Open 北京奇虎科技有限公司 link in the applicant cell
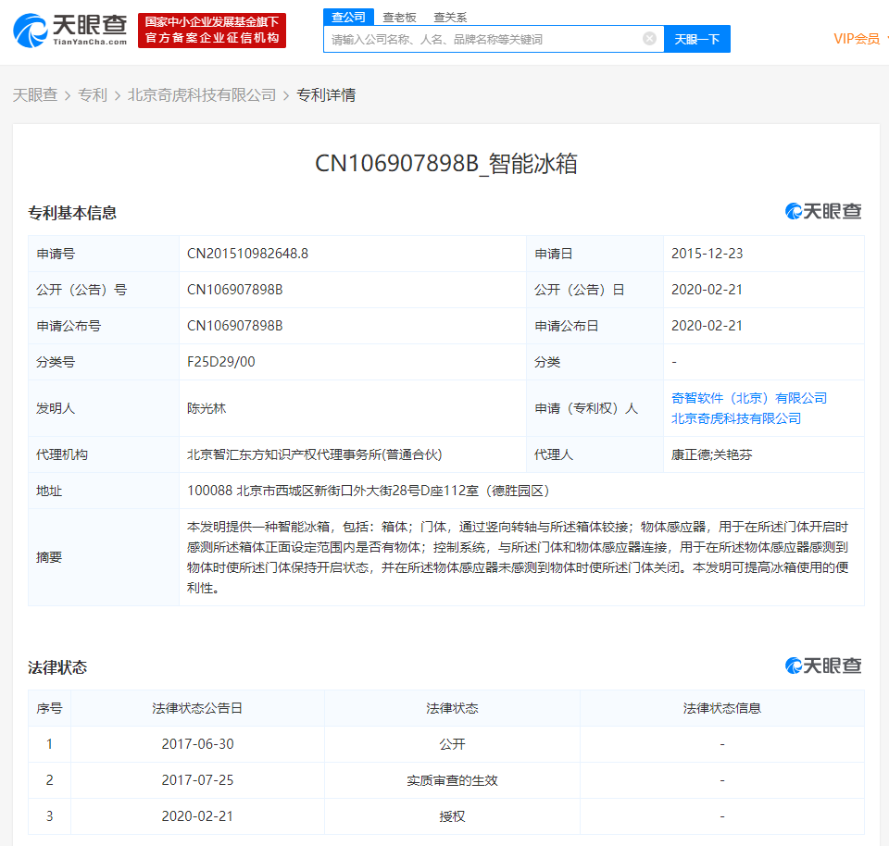 735,418
